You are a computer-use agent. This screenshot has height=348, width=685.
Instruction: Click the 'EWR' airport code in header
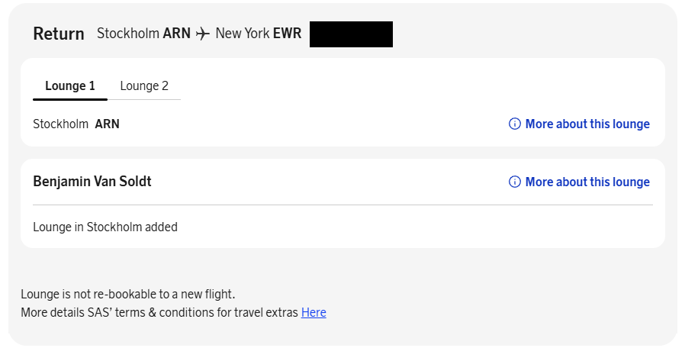[x=286, y=34]
